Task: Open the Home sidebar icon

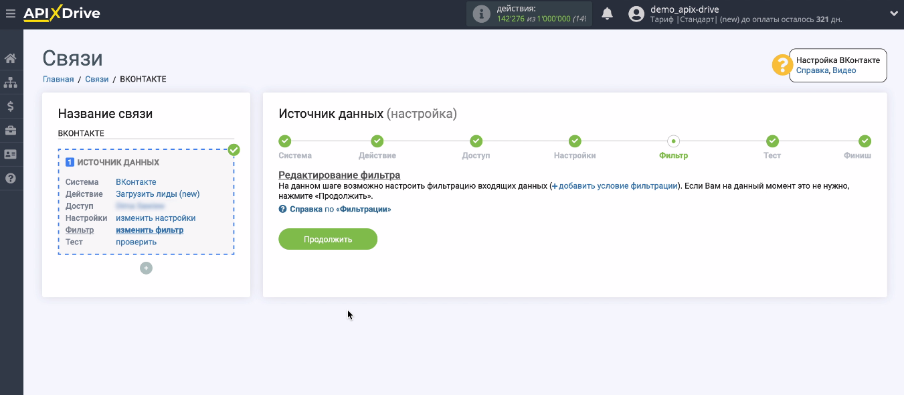Action: [x=11, y=58]
